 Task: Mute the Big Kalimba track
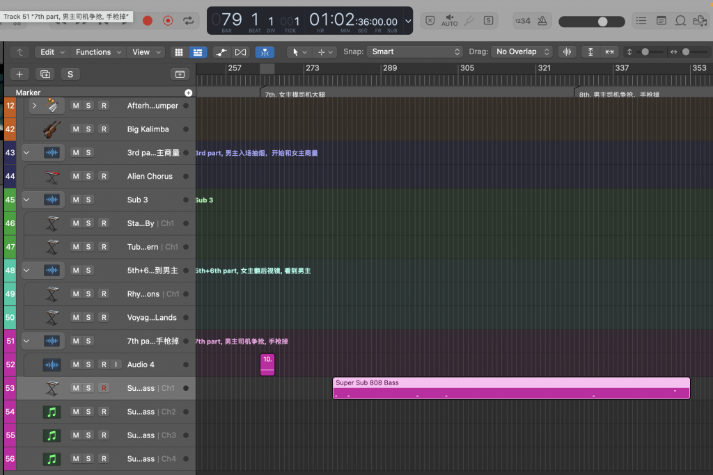click(x=75, y=129)
